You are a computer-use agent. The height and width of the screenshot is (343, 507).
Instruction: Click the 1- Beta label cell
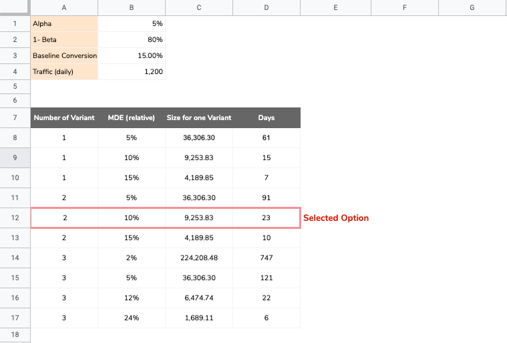point(64,40)
